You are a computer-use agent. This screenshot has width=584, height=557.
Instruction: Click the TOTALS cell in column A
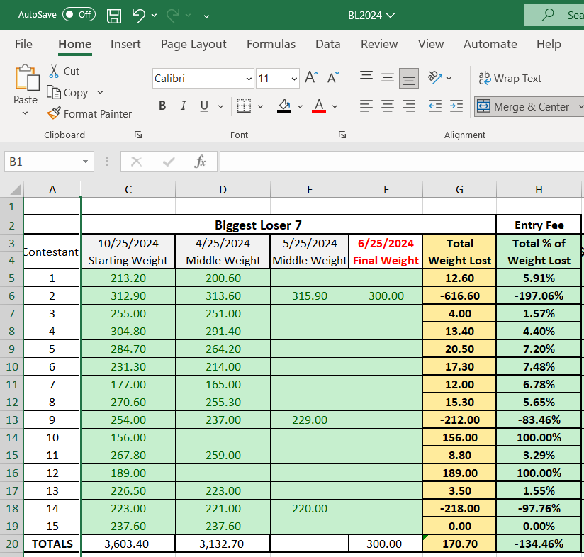tap(52, 544)
